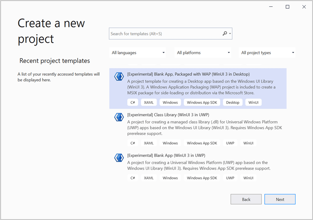Maximize the Create a new project window
Screen dimensions: 313x220
tap(288, 7)
